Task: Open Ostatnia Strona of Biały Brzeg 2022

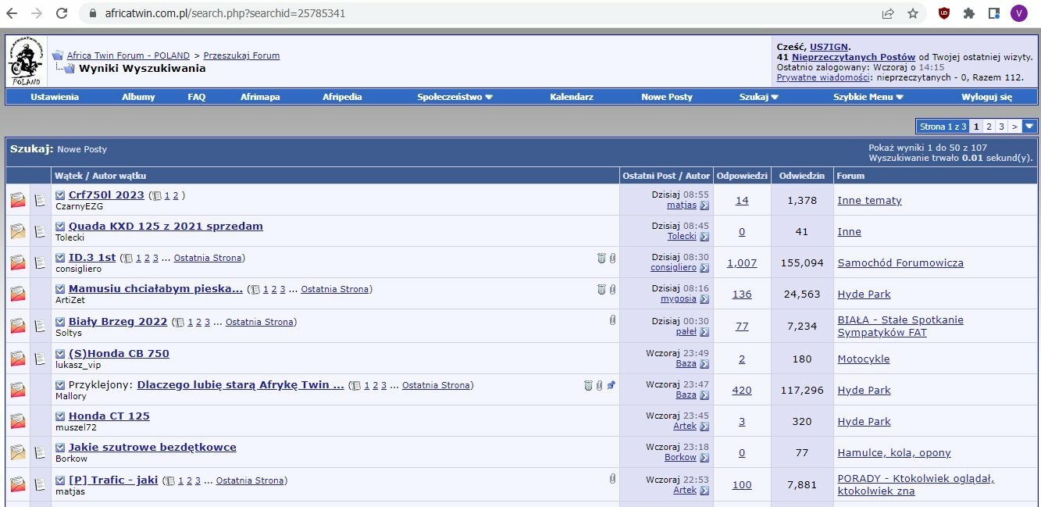Action: click(259, 322)
